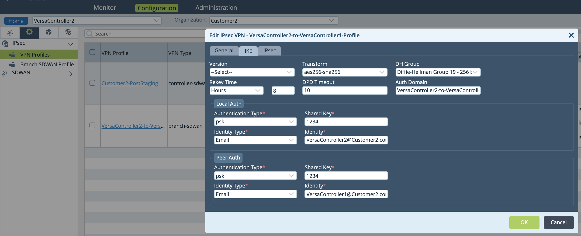Open the network topology icon tab
This screenshot has height=236, width=581.
pyautogui.click(x=10, y=33)
